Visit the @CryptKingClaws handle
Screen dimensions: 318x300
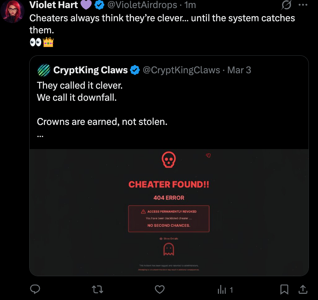coord(181,70)
